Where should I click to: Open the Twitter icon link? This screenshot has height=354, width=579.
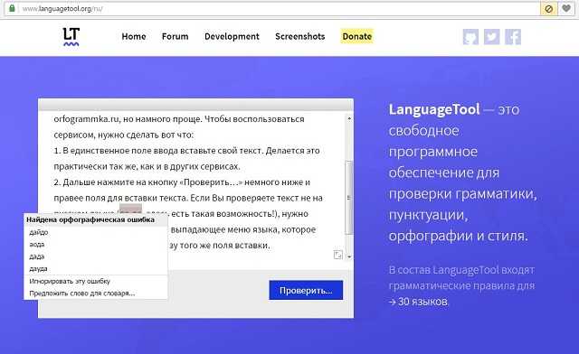coord(492,37)
